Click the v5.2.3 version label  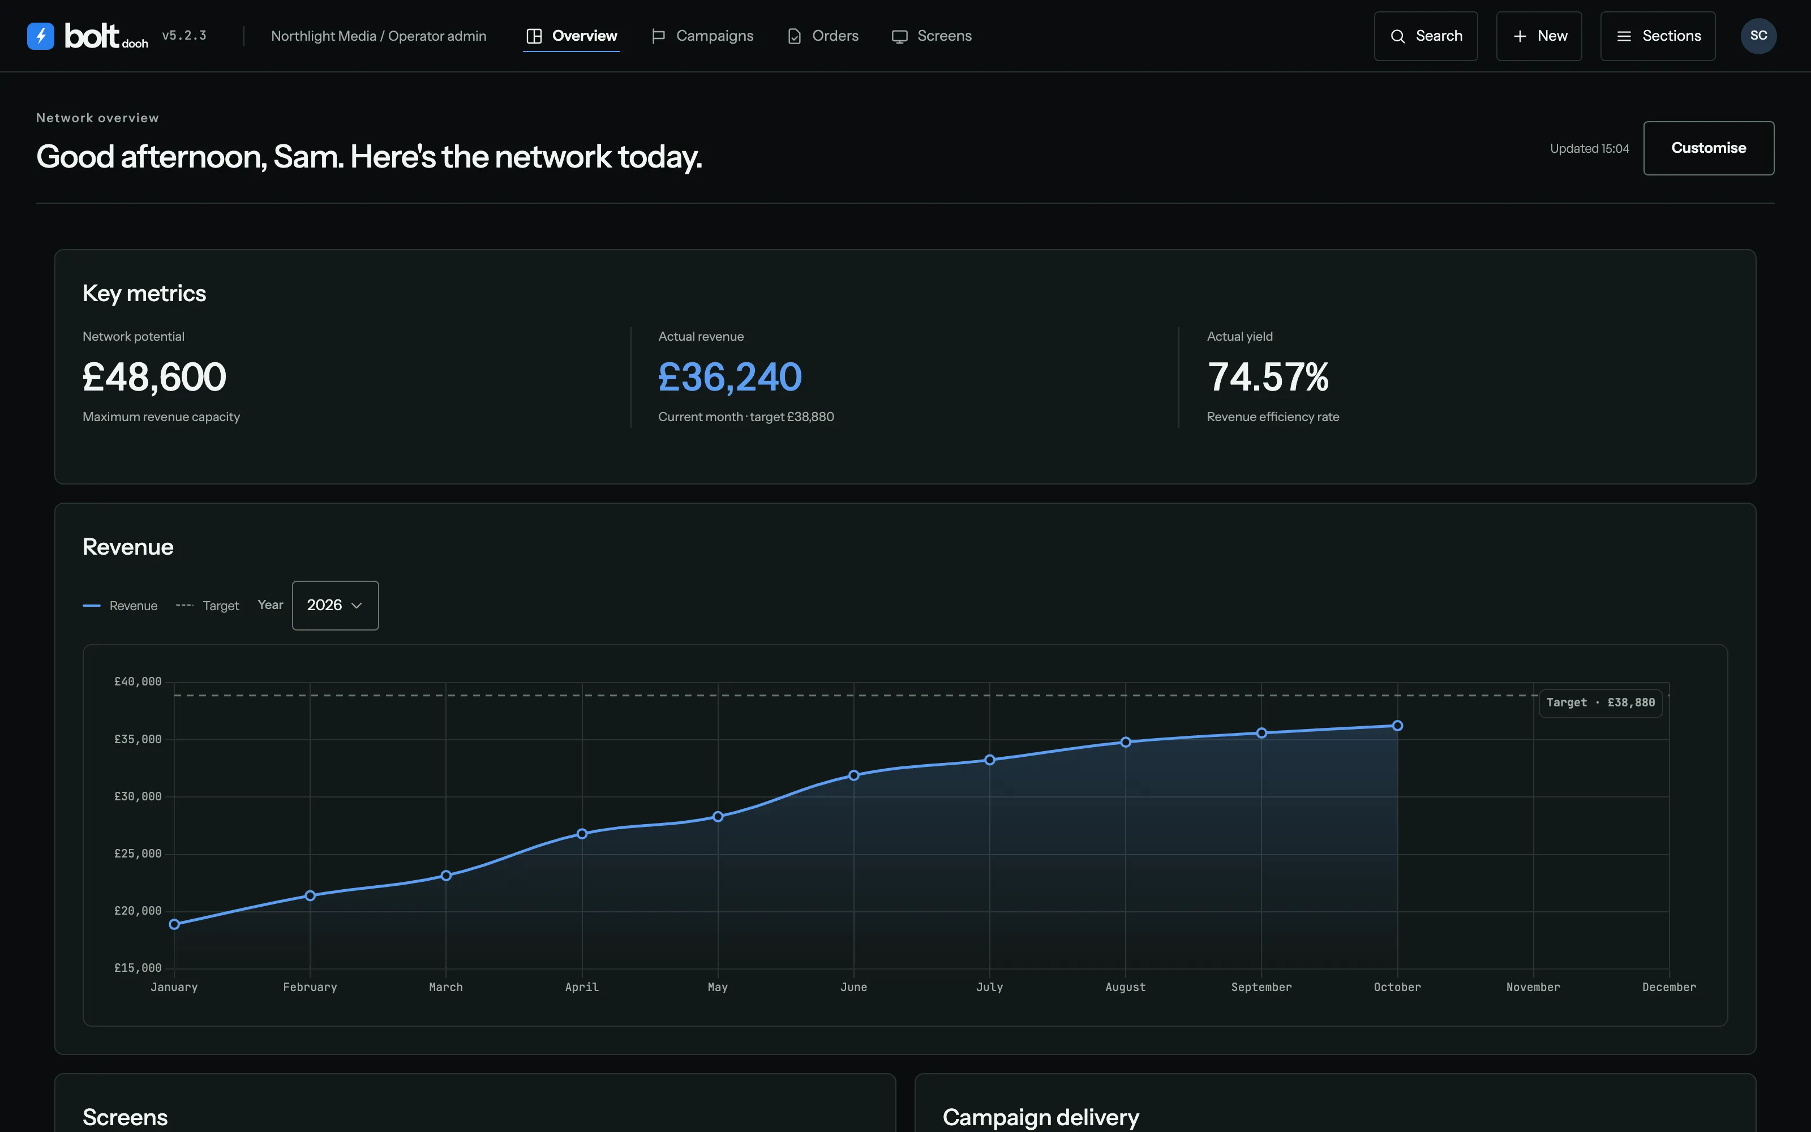pyautogui.click(x=184, y=35)
